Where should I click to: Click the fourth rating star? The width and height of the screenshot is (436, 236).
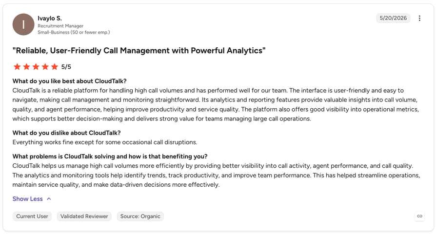45,67
